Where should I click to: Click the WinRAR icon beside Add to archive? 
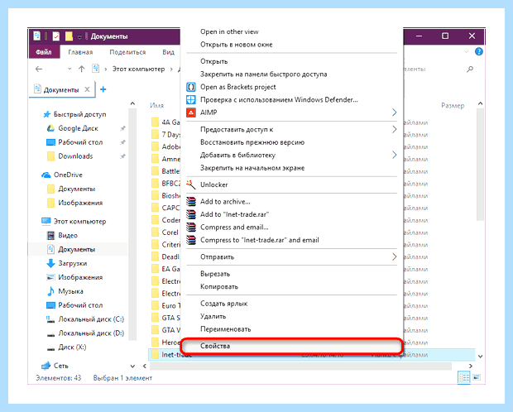click(191, 202)
